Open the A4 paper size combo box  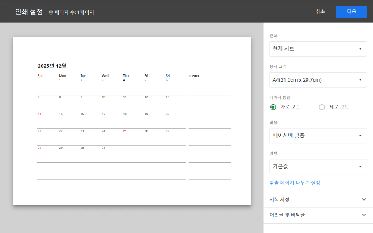(318, 80)
